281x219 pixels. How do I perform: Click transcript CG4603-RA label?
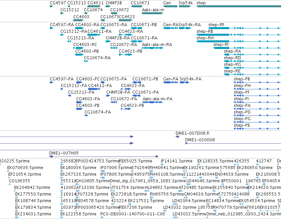(x=87, y=24)
